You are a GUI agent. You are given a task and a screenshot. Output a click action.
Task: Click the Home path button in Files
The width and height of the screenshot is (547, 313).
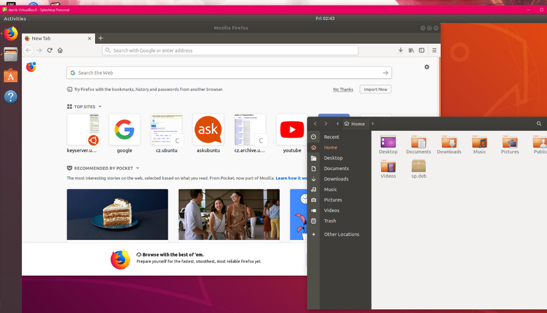[x=355, y=124]
